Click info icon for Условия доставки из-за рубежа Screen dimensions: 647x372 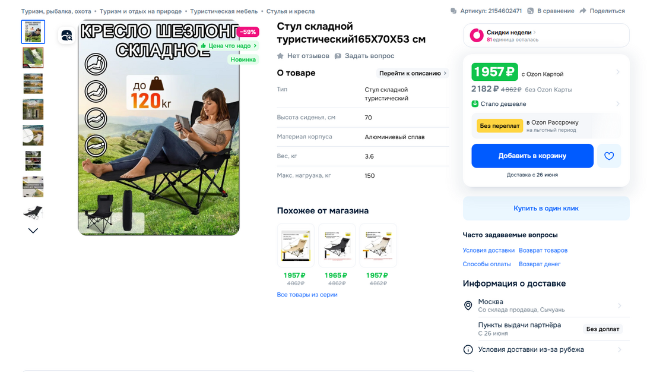click(x=468, y=349)
